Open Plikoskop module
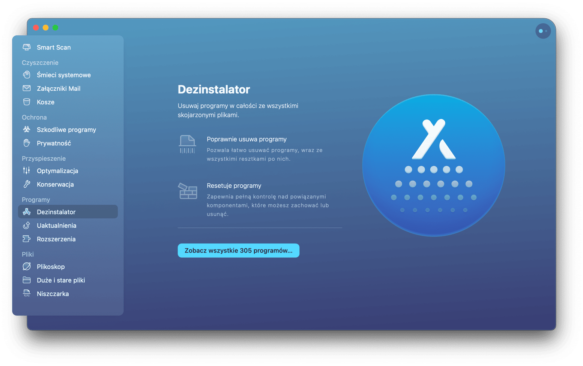 tap(68, 267)
